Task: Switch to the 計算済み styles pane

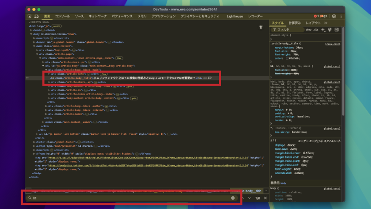Action: click(x=295, y=23)
